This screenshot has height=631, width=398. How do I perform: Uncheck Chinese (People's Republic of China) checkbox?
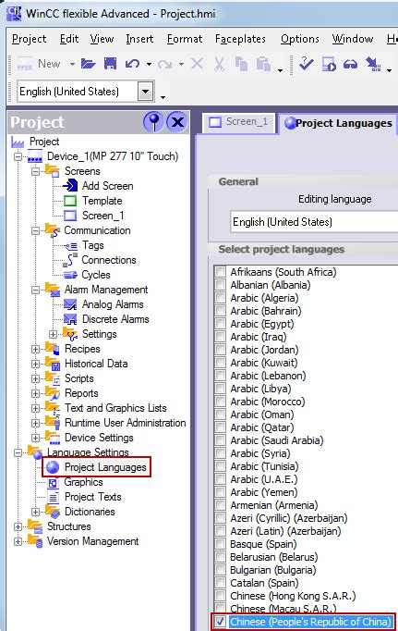click(220, 622)
